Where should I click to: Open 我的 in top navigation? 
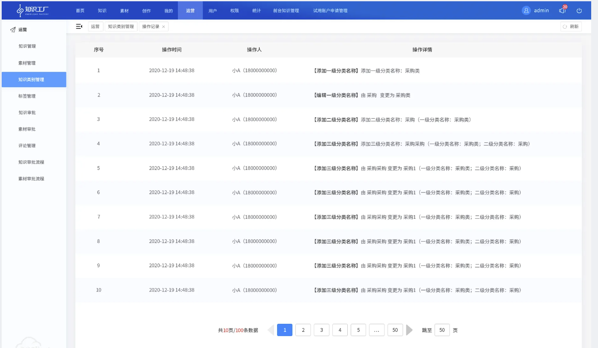point(169,11)
